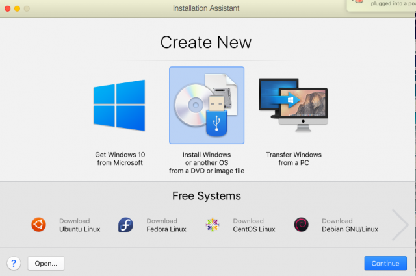Select "Install Windows or another OS" label
The image size is (416, 276).
(x=207, y=162)
